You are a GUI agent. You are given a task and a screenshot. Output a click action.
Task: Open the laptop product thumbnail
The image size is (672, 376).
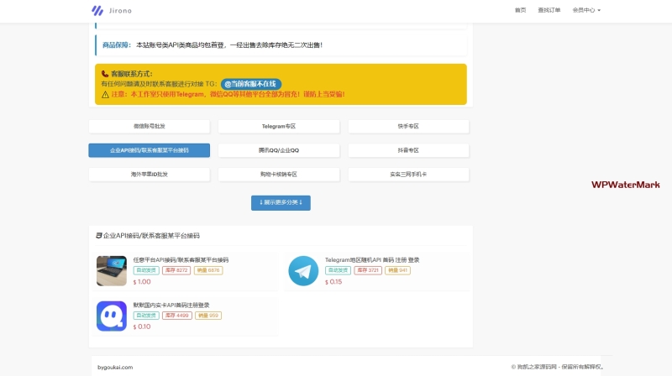(112, 270)
